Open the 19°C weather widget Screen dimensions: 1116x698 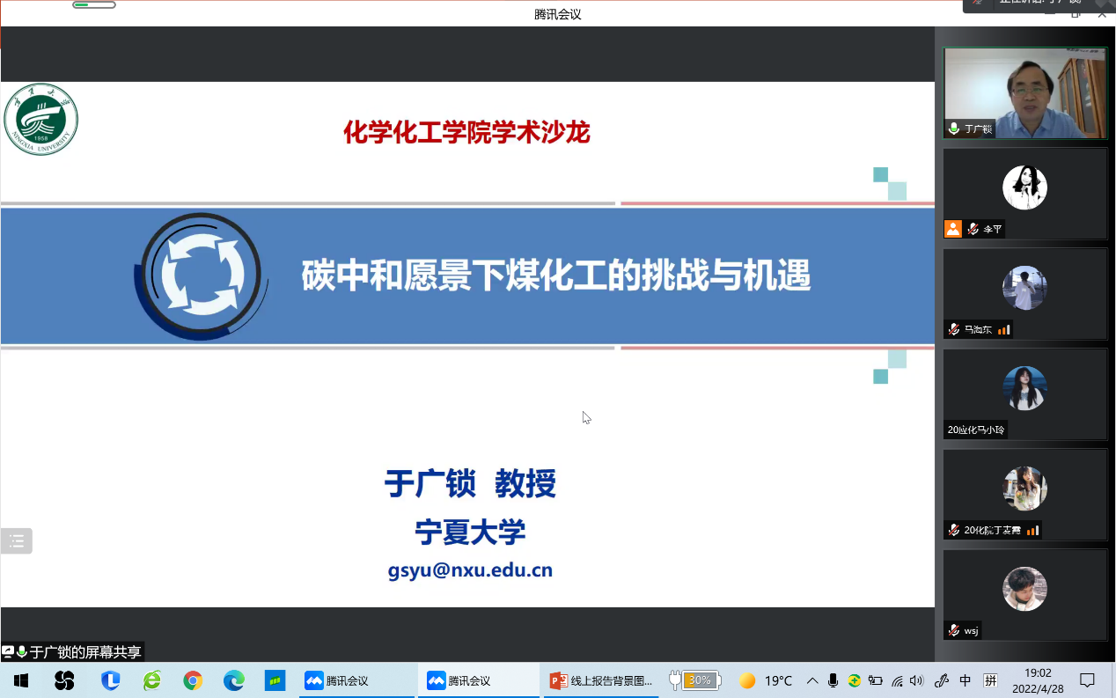point(766,680)
